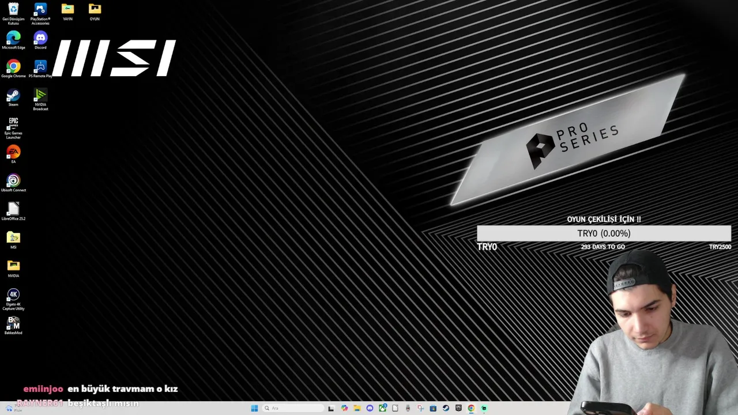Open Discord from the taskbar
The width and height of the screenshot is (738, 415).
click(x=370, y=408)
